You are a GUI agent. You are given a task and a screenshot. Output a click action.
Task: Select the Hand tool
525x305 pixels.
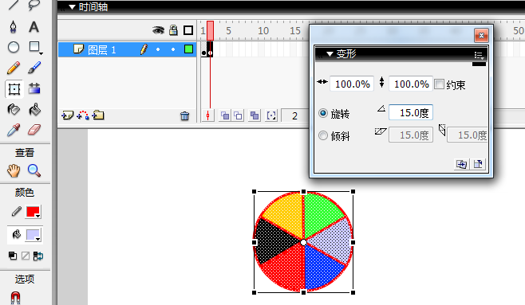click(14, 170)
